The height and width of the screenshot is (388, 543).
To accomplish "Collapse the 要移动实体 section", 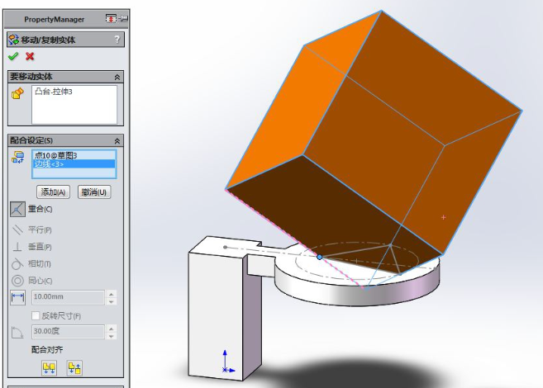I will pos(117,77).
